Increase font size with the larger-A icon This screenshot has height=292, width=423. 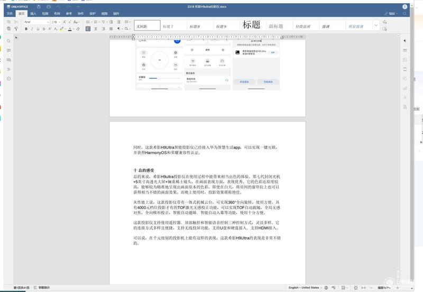64,22
